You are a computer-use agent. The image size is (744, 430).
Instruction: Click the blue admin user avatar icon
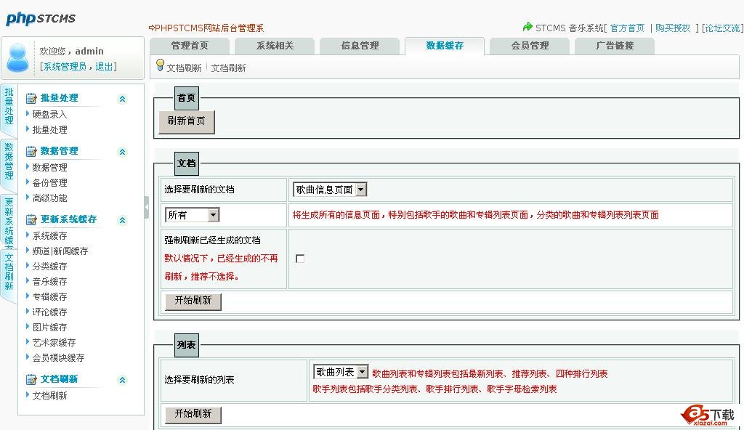(x=18, y=58)
